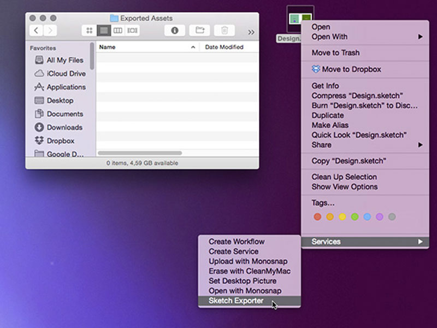Viewport: 437px width, 328px height.
Task: Choose Show View Options
Action: (365, 187)
